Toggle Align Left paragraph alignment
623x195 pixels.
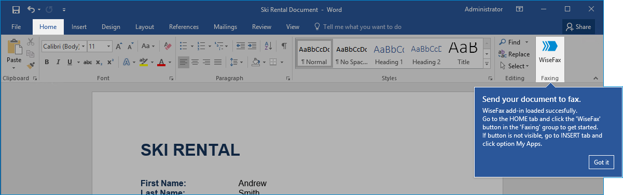184,63
